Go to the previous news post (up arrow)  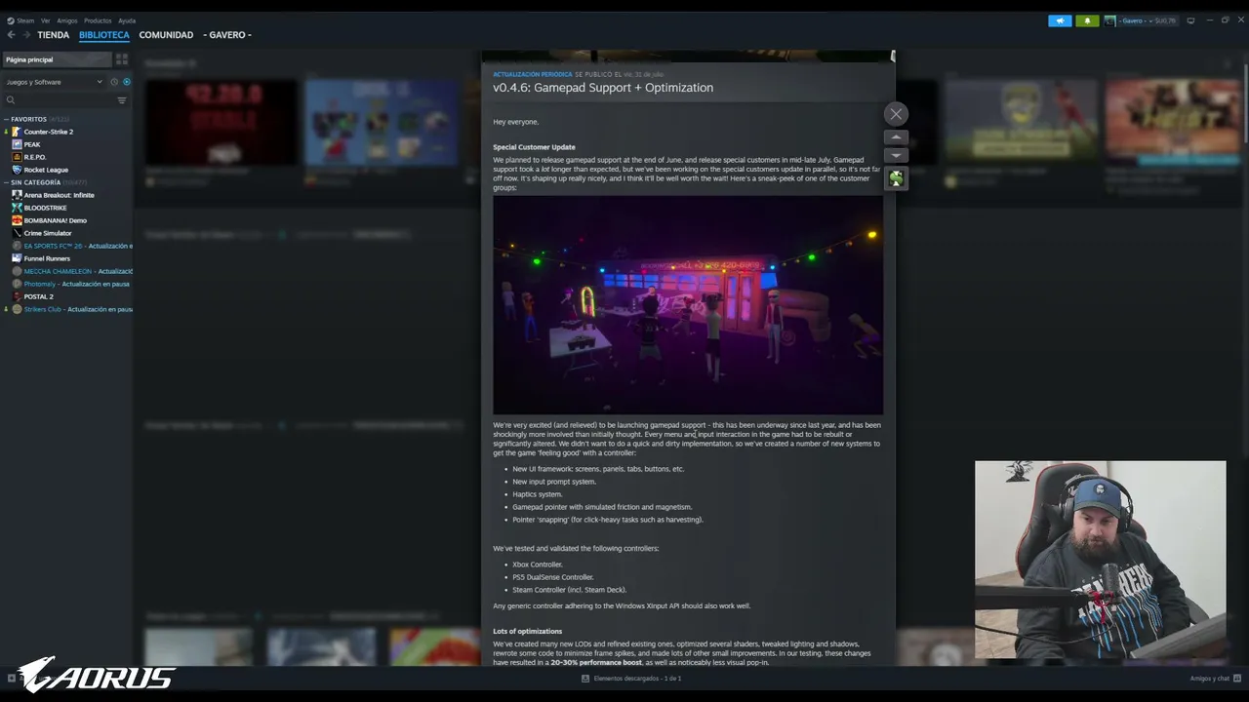point(896,137)
